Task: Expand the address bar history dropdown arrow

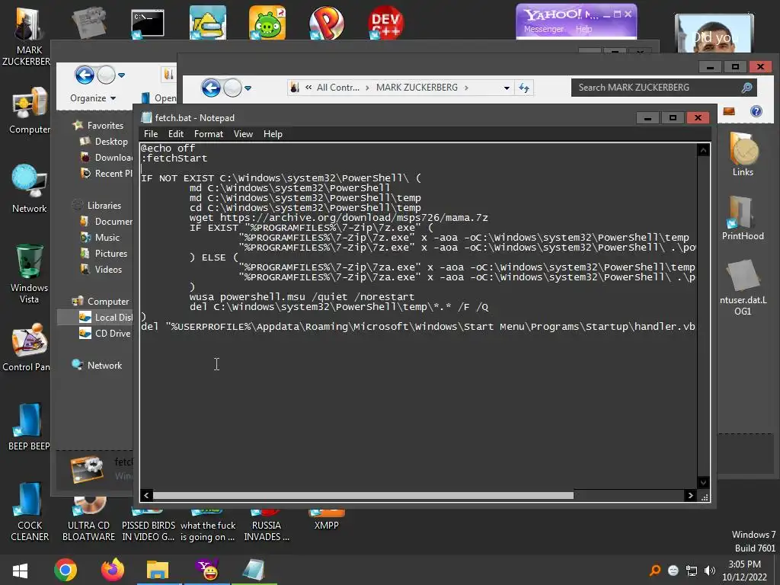Action: [x=507, y=88]
